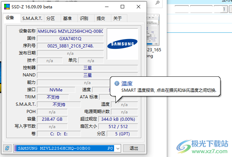
Task: Close the SSD-Z window
Action: 139,7
